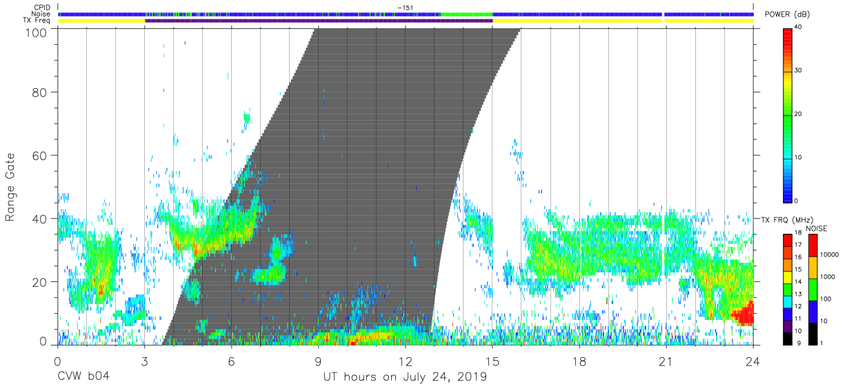Image resolution: width=847 pixels, height=391 pixels.
Task: Click the 18 tick on UT hours axis
Action: (x=579, y=361)
